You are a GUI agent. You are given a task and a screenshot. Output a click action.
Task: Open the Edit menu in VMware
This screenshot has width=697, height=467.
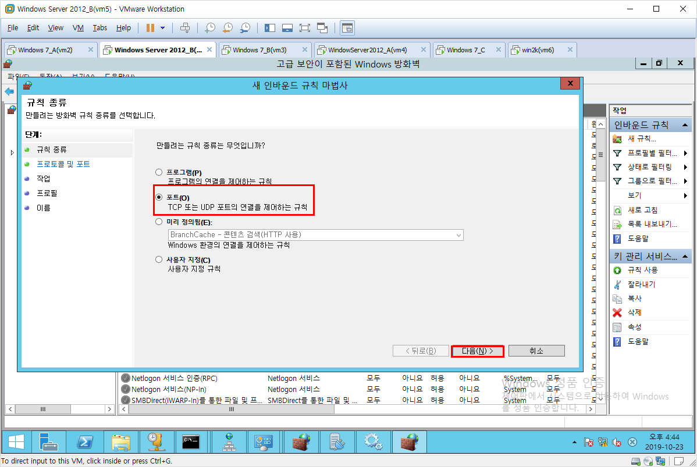point(33,28)
